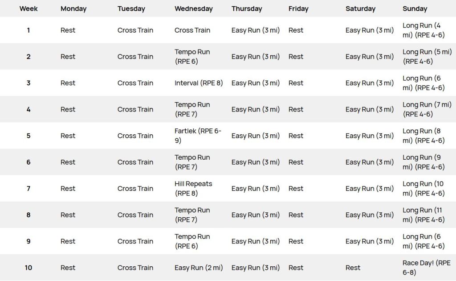Click Week 2 Tempo Run (RPE 6) cell
This screenshot has width=456, height=281.
pos(192,57)
